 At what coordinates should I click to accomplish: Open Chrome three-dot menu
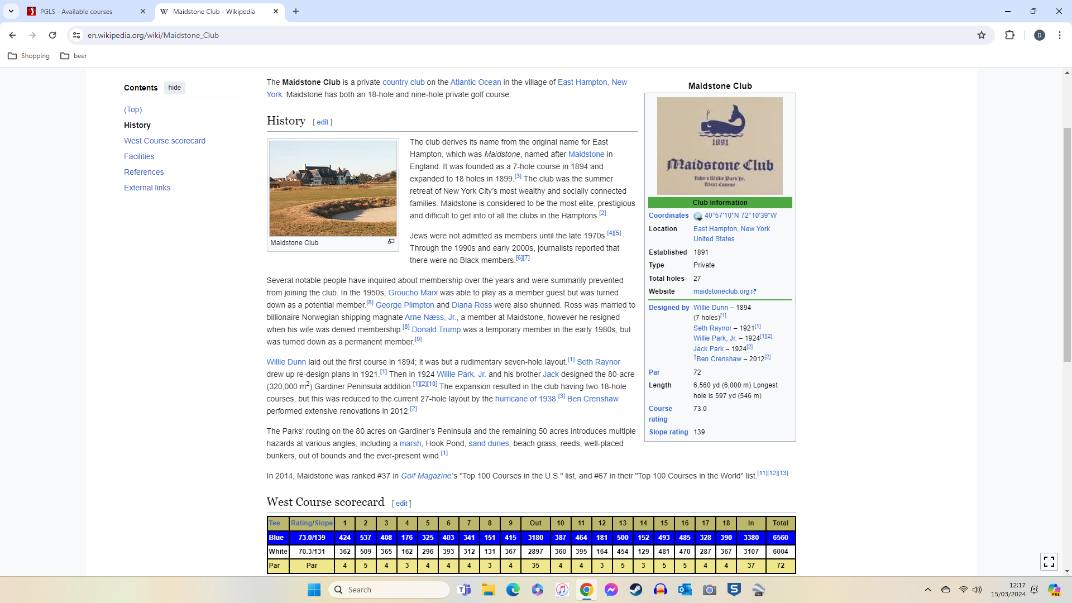[1059, 35]
